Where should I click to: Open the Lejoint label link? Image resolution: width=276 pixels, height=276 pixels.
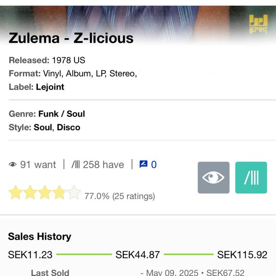(50, 86)
